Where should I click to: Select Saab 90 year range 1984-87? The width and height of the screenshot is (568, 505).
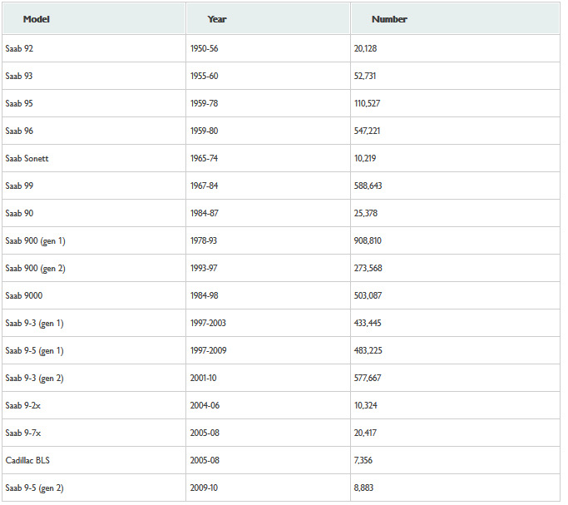coord(204,213)
